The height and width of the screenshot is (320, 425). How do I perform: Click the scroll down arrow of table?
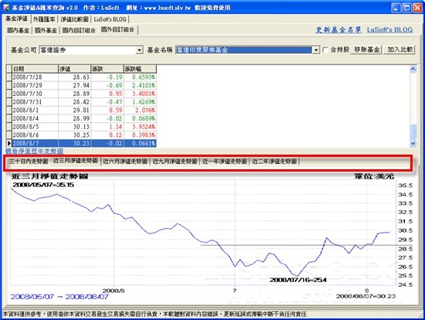click(413, 144)
